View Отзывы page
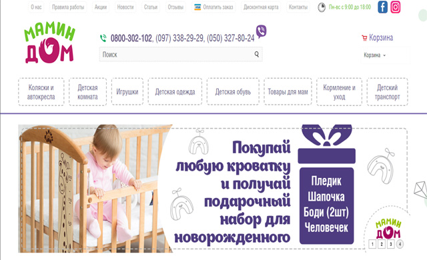 click(x=175, y=7)
